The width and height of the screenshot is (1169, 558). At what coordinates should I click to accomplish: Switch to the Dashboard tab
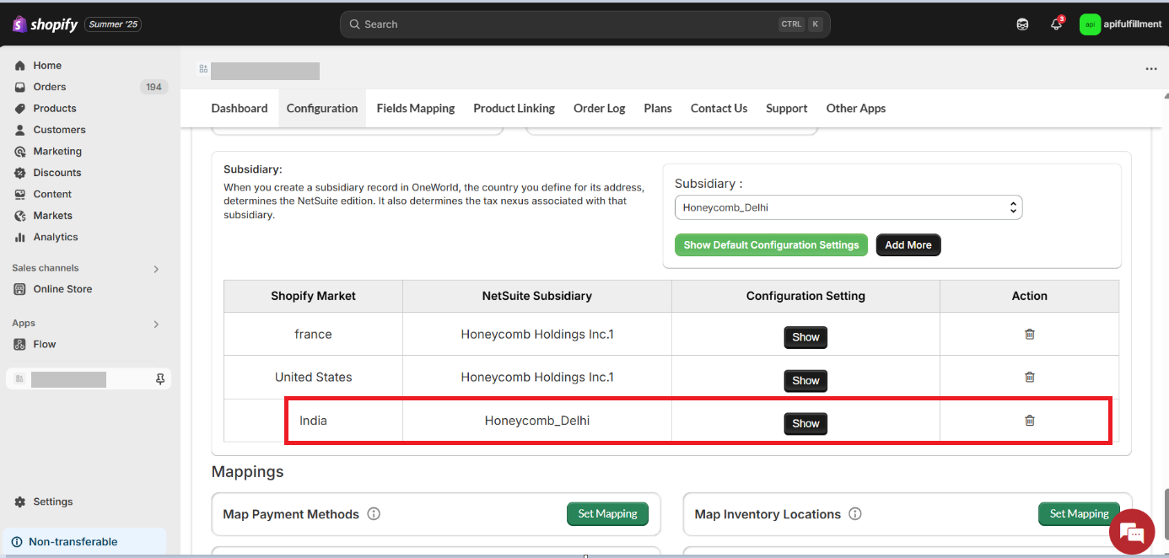pyautogui.click(x=240, y=108)
